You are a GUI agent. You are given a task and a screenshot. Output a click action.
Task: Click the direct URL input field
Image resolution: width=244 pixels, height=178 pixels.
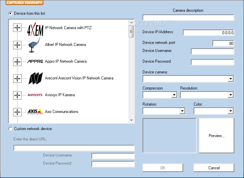pos(74,148)
